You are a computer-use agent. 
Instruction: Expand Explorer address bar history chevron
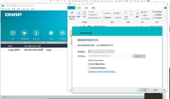[x=137, y=26]
